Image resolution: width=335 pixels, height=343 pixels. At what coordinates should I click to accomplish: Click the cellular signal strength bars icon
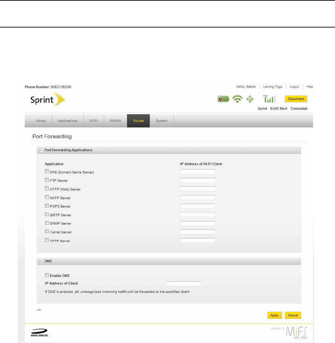coord(269,99)
